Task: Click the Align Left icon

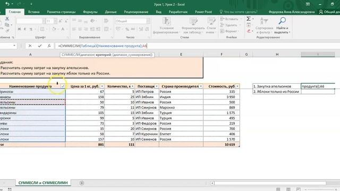Action: (74, 29)
